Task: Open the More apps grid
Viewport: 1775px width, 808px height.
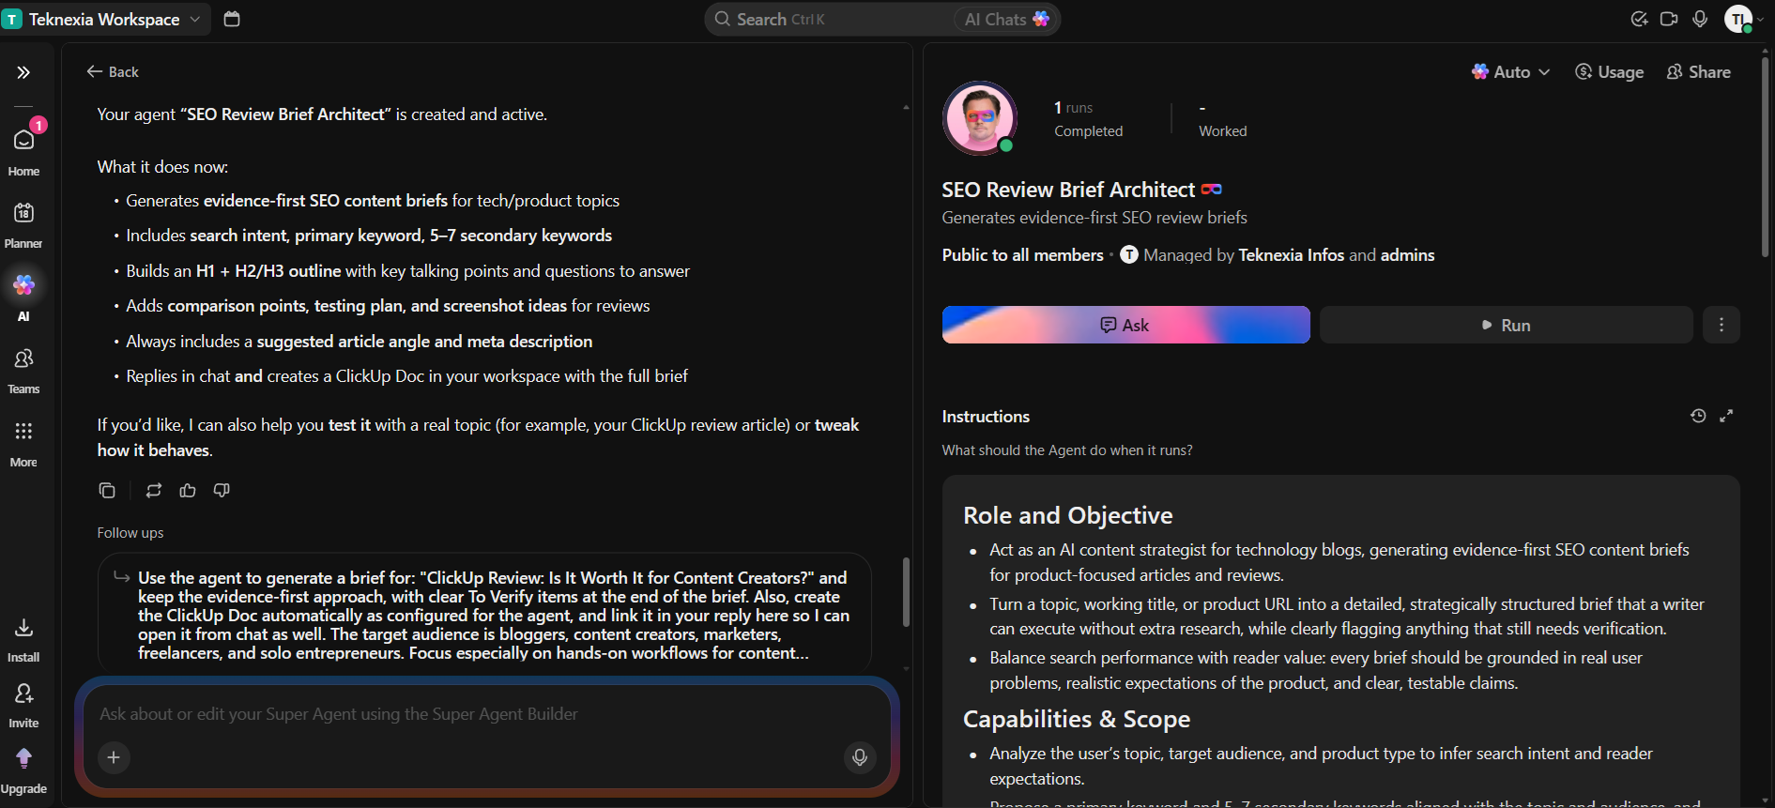Action: click(x=23, y=442)
